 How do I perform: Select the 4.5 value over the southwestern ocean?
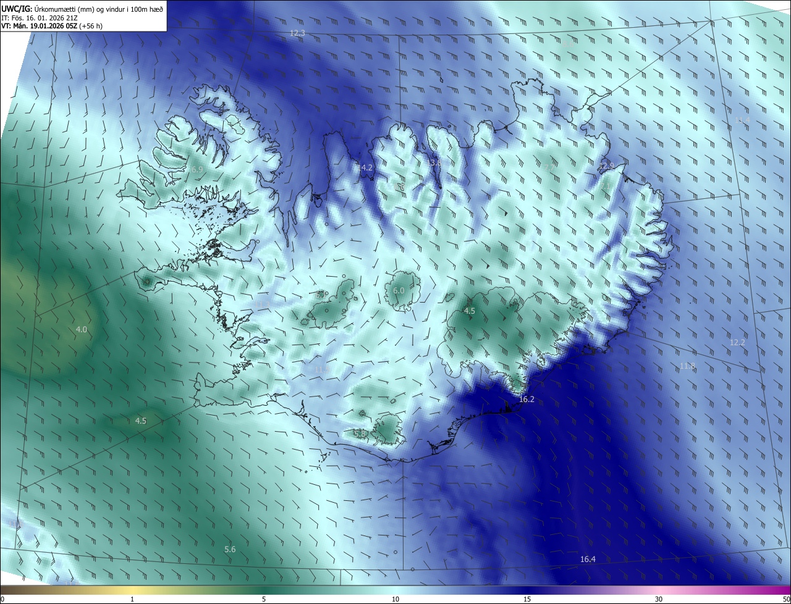point(141,421)
